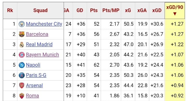This screenshot has height=101, width=187.
Task: Click the Arsenal club crest
Action: click(22, 85)
